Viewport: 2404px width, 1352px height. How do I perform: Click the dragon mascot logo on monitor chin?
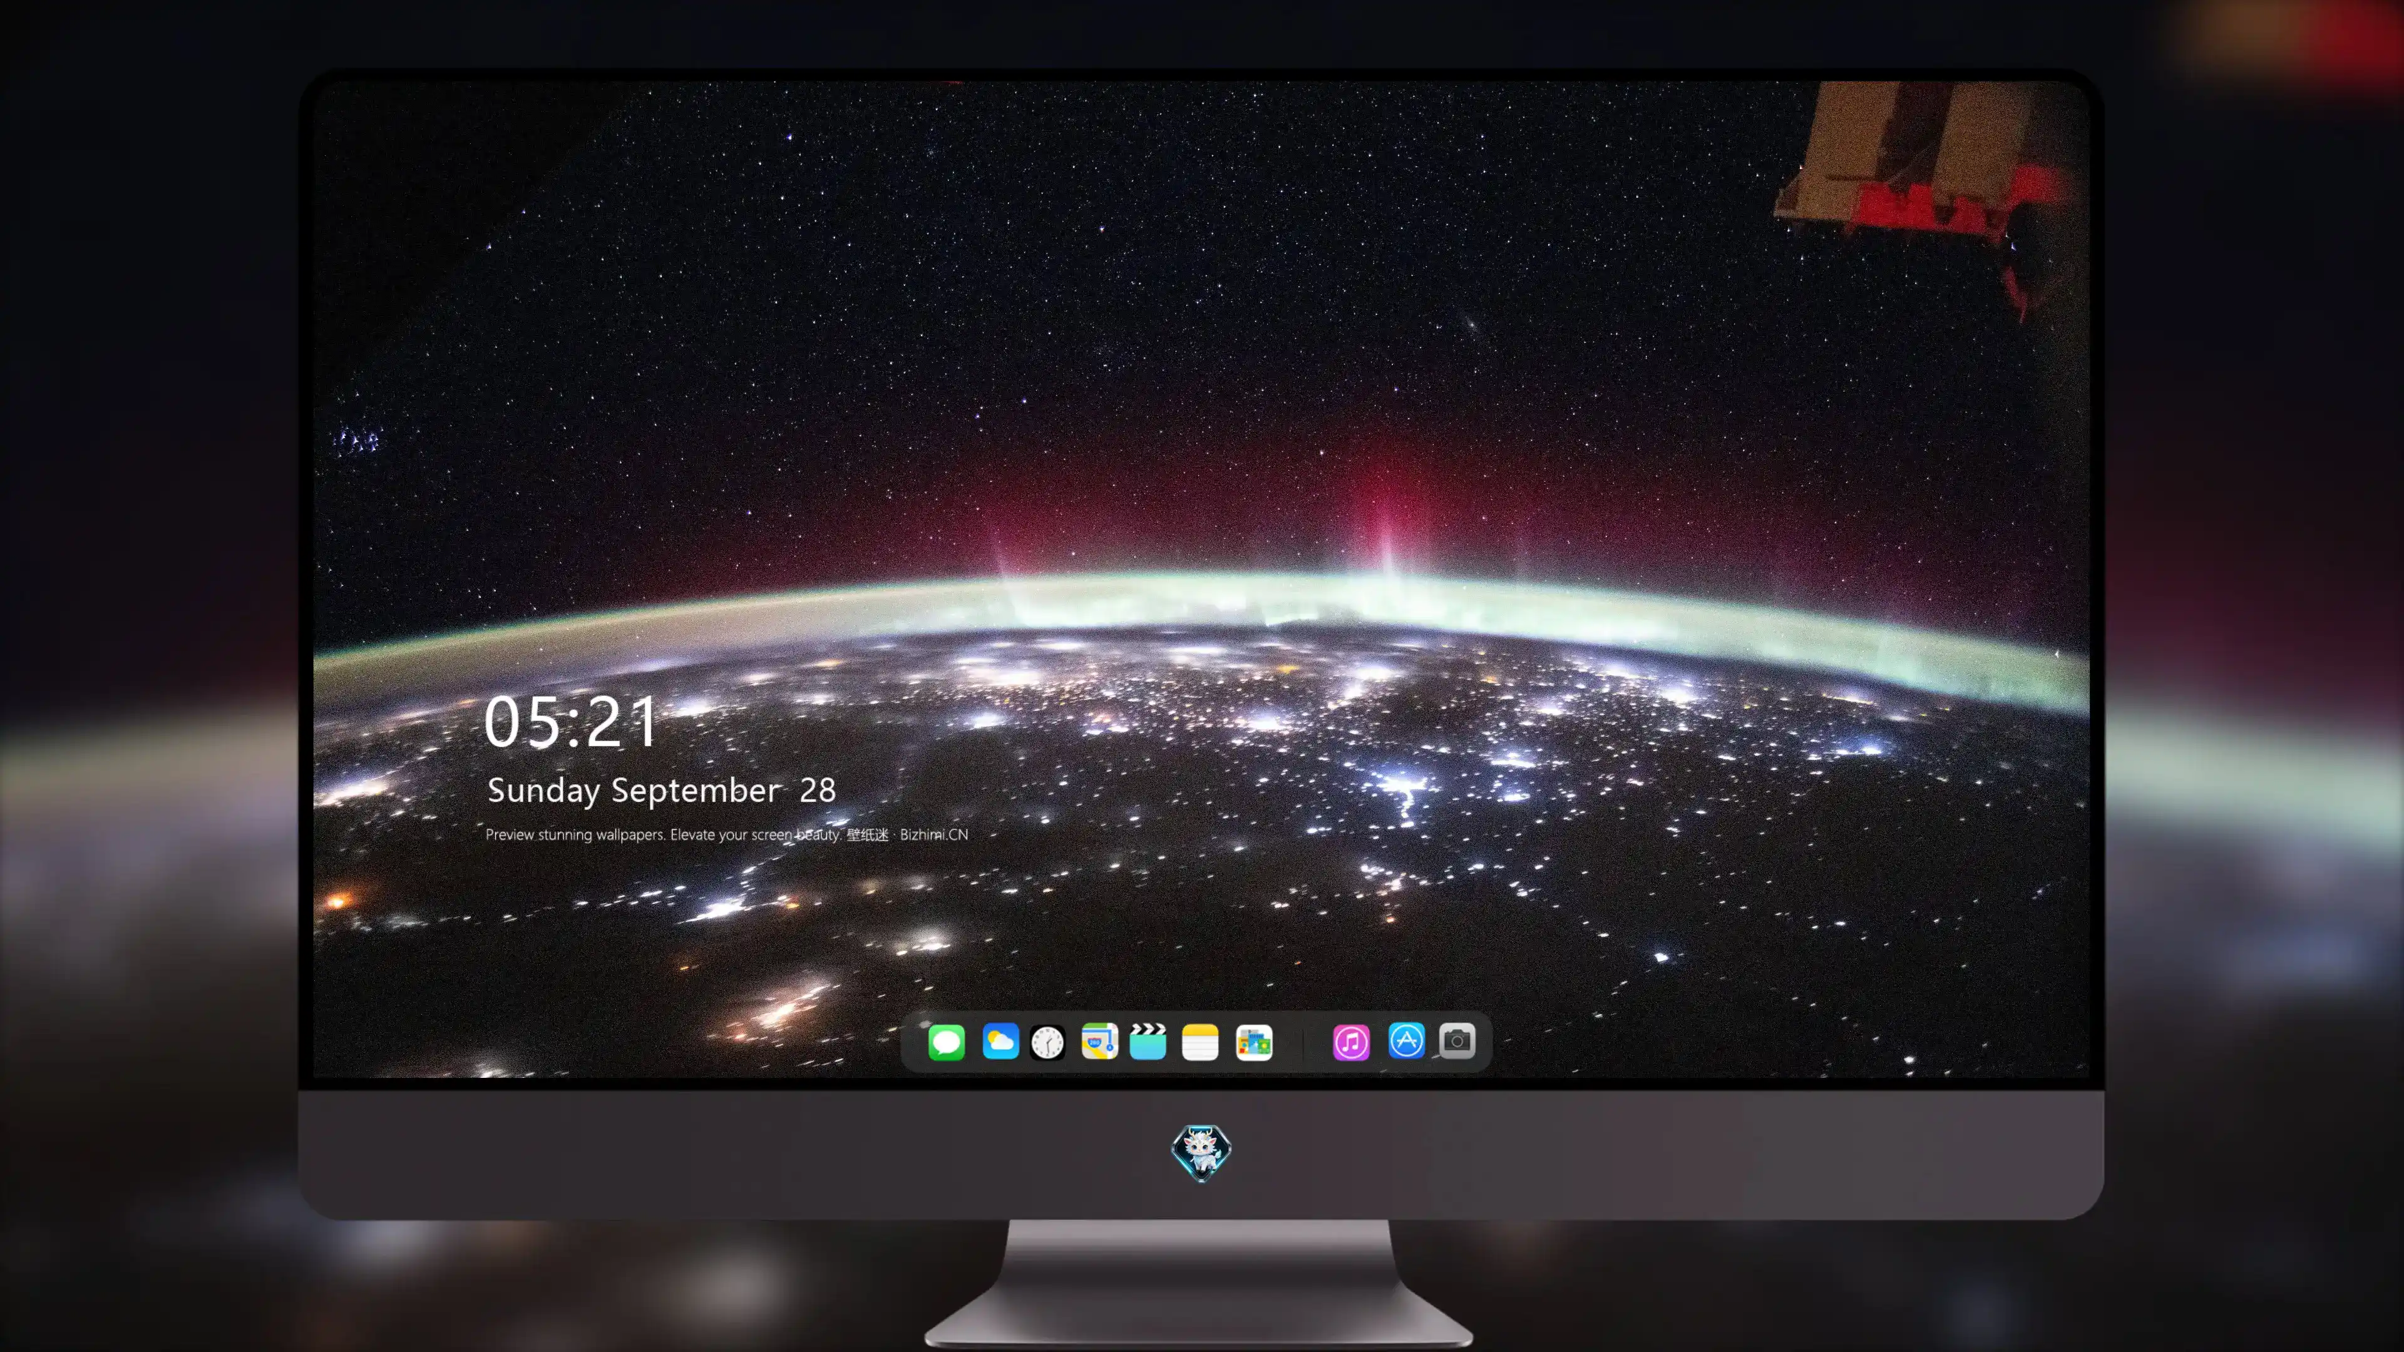pyautogui.click(x=1201, y=1153)
